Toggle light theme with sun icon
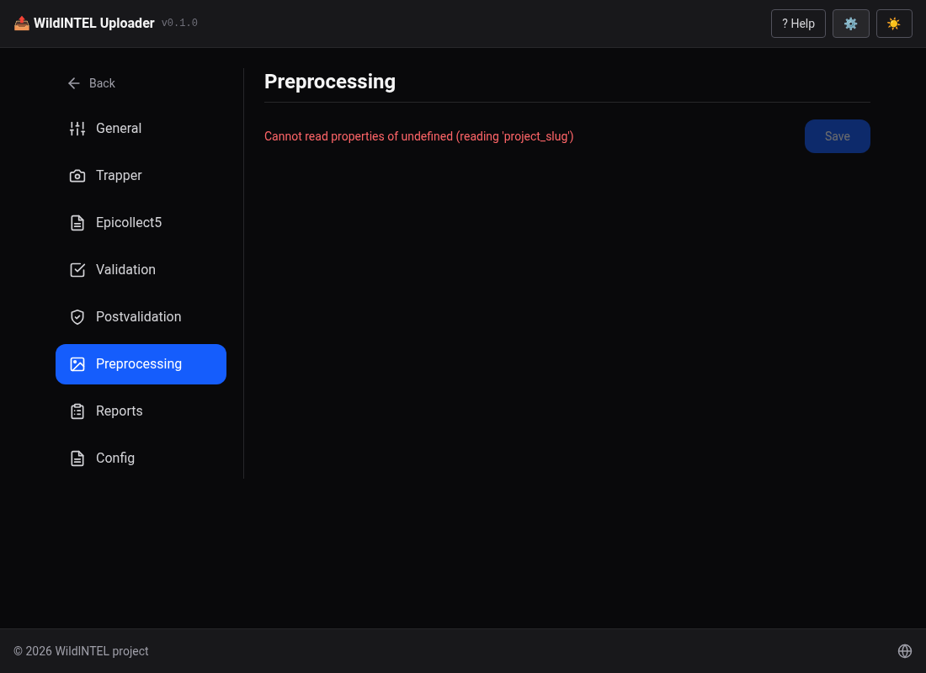Screen dimensions: 926x673 894,24
